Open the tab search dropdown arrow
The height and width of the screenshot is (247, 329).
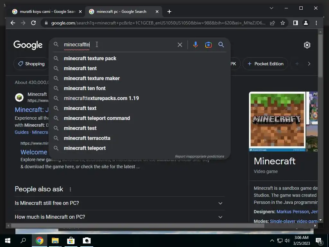(271, 8)
